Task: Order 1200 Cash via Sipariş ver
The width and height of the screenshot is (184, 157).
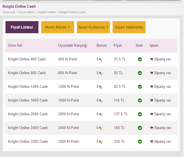Action: (160, 87)
